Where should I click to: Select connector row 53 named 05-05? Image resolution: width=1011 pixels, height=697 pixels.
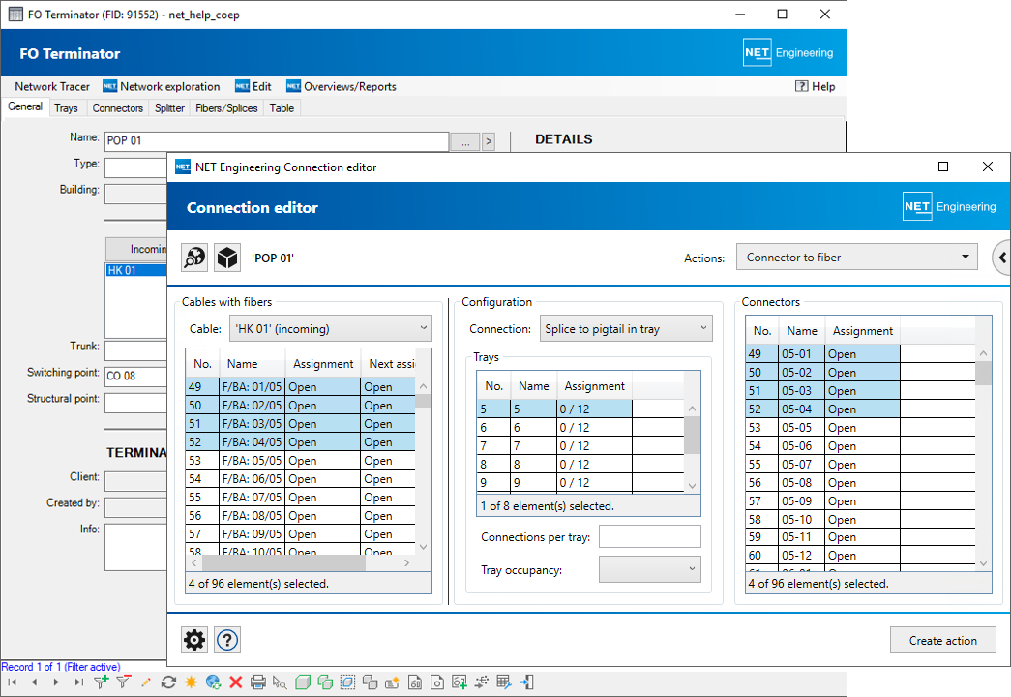[x=861, y=427]
